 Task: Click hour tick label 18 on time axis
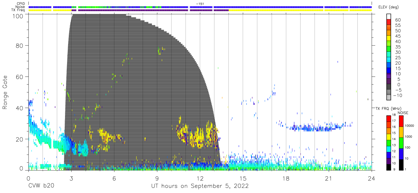(x=286, y=178)
